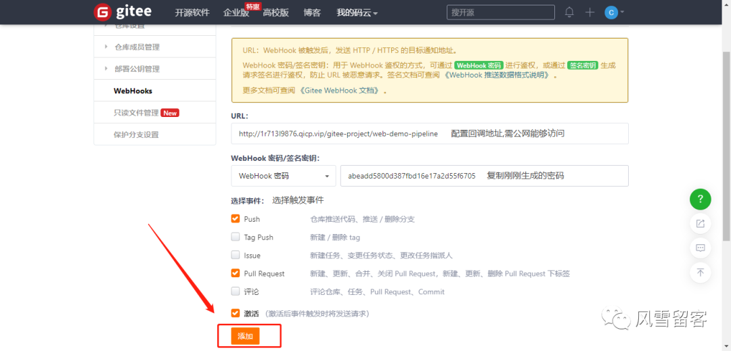
Task: Click the WebHook password input field
Action: tap(485, 176)
